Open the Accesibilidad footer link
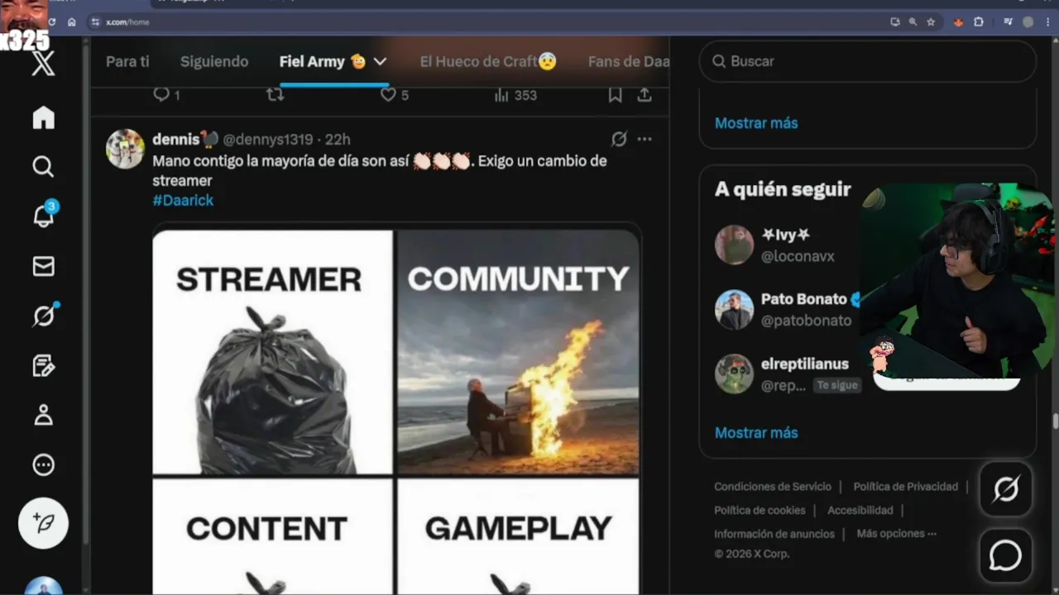This screenshot has width=1059, height=595. click(x=860, y=511)
